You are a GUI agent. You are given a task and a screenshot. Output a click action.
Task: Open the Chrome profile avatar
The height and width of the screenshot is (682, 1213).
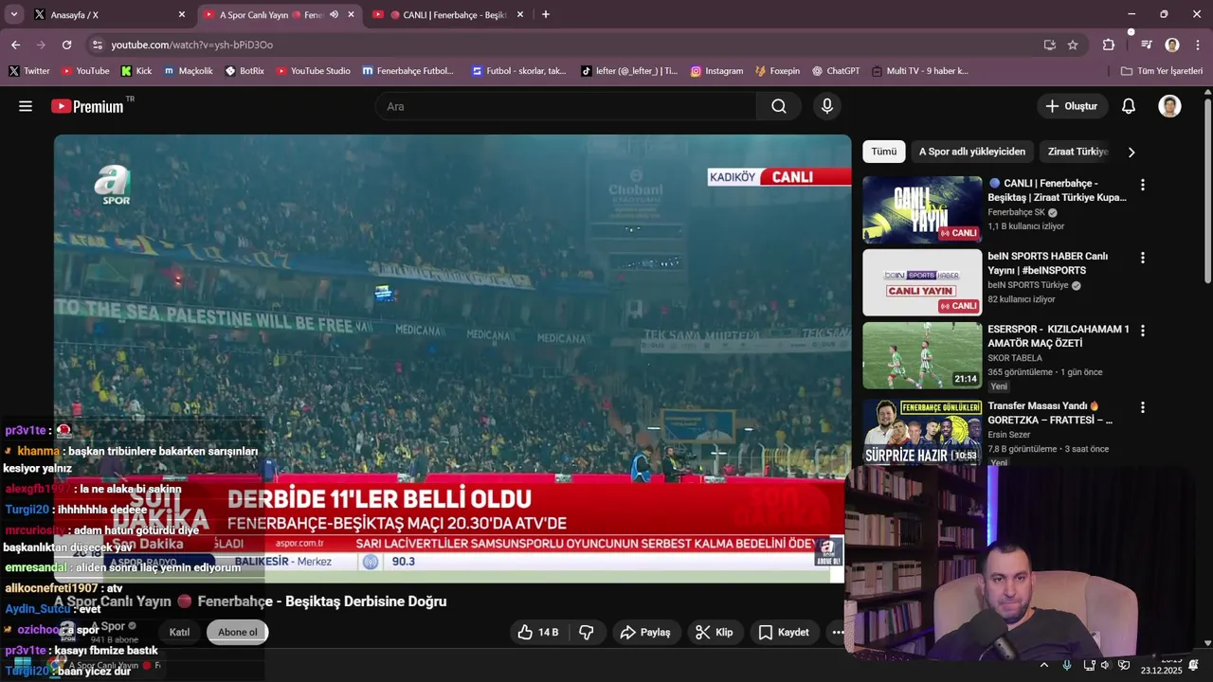[x=1172, y=45]
